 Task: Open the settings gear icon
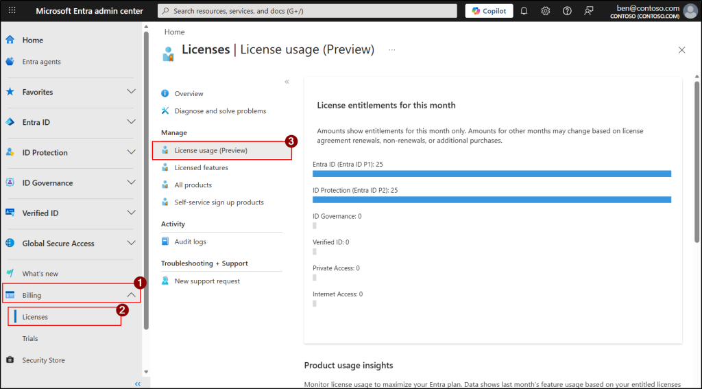(545, 11)
